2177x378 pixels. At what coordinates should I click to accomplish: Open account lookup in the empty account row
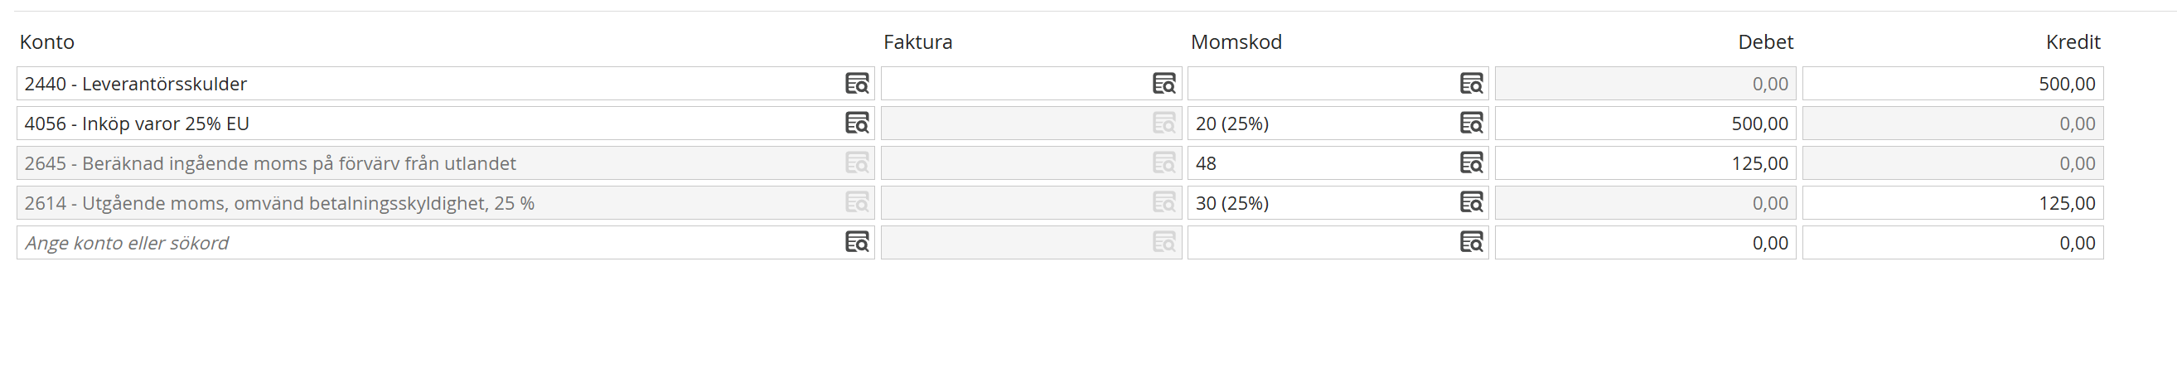[857, 243]
